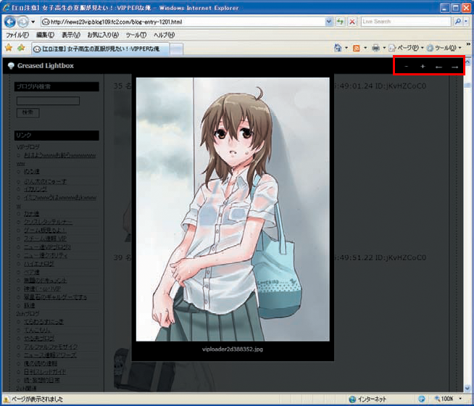Click the Greased Lightbox title logo
The width and height of the screenshot is (474, 406).
click(x=41, y=65)
